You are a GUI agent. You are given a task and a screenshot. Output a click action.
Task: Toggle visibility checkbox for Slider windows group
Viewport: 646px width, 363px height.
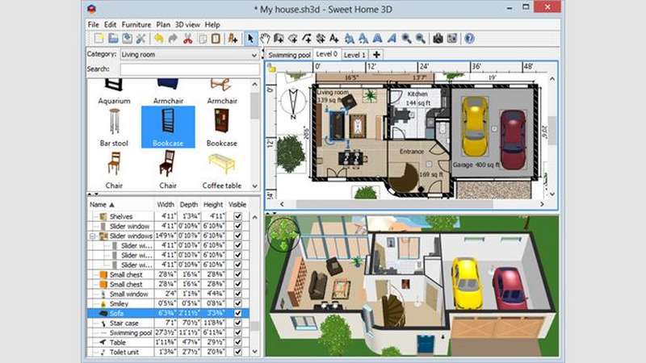point(237,236)
